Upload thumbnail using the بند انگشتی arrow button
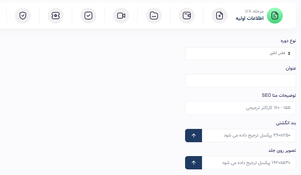Image resolution: width=301 pixels, height=175 pixels. (x=193, y=136)
